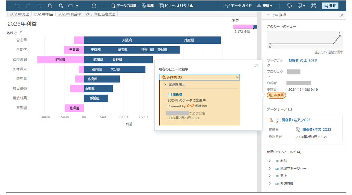
Task: Open データ ガイド
Action: pyautogui.click(x=238, y=6)
